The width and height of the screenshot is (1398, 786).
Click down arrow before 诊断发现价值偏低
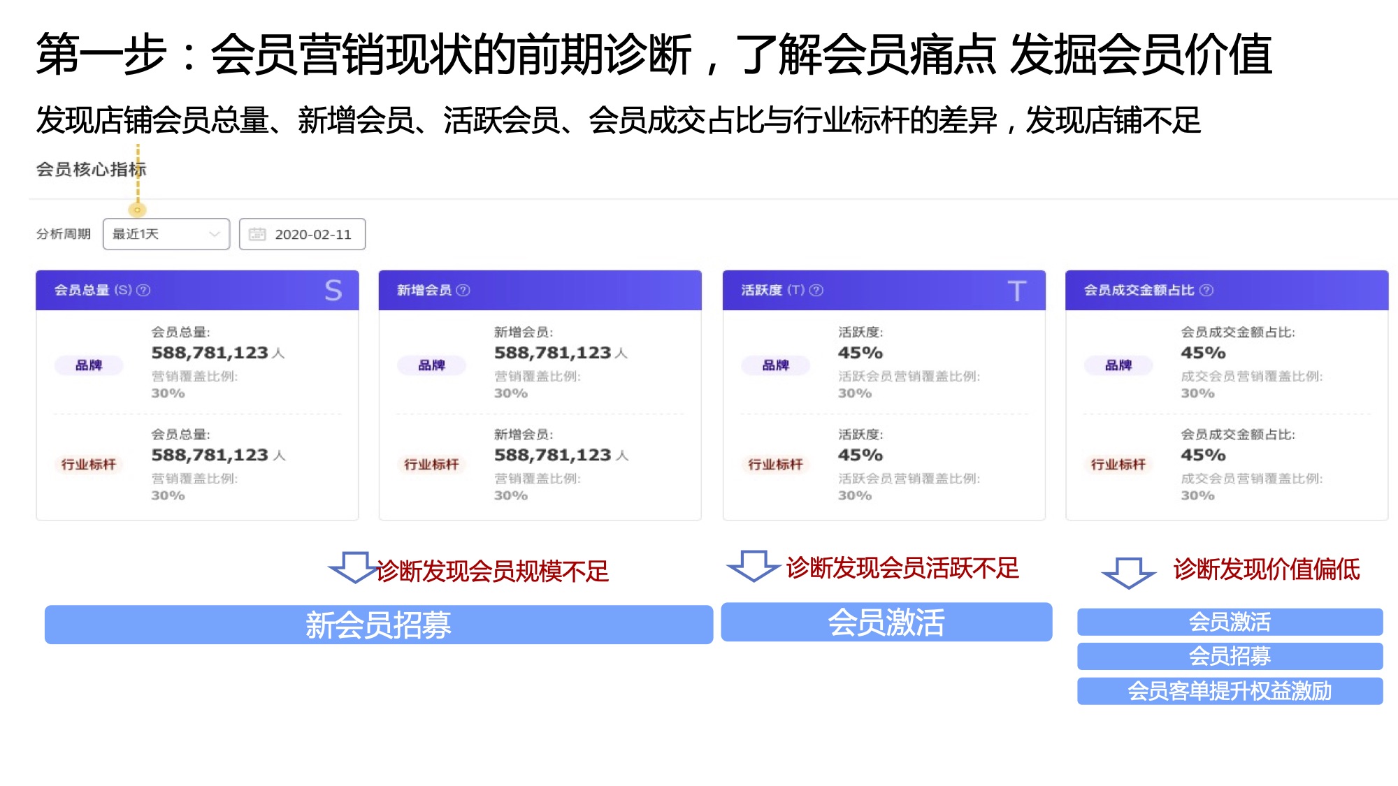click(1127, 572)
